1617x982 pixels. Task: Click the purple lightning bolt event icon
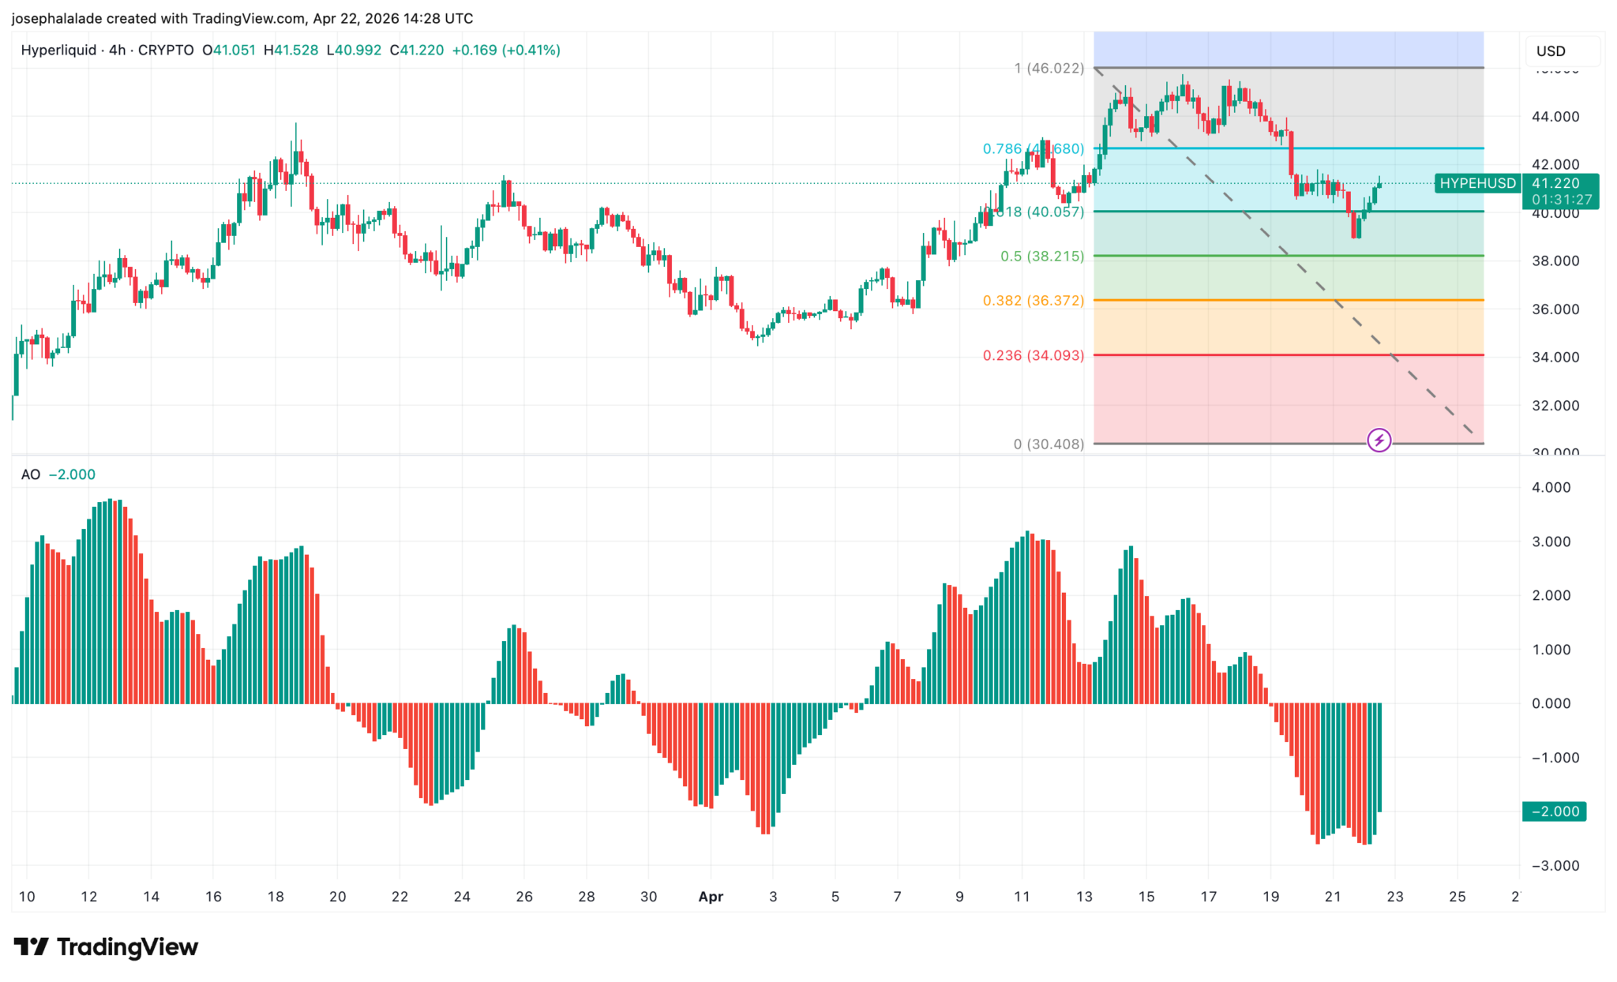click(x=1379, y=440)
